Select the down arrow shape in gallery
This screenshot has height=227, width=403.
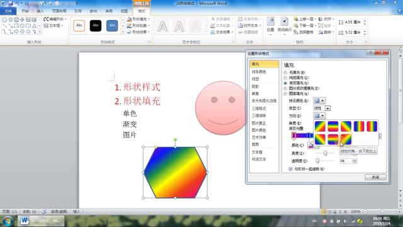pos(23,32)
